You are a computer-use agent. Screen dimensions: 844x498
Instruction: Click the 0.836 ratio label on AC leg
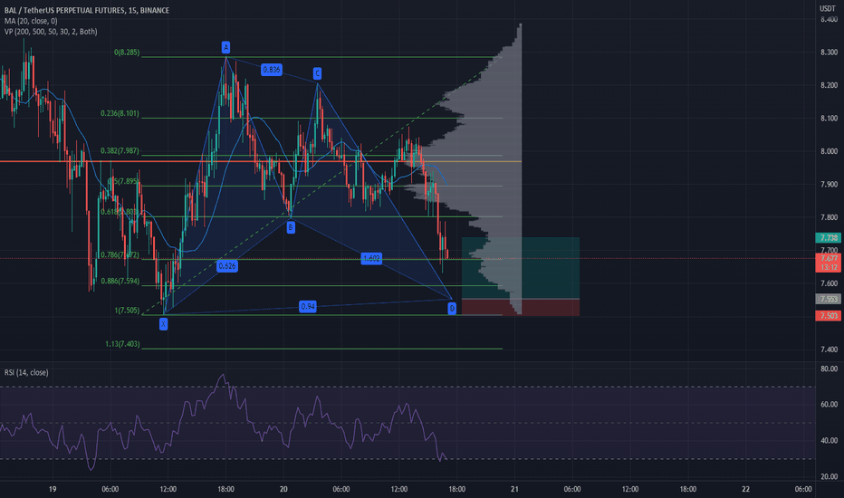pyautogui.click(x=272, y=70)
